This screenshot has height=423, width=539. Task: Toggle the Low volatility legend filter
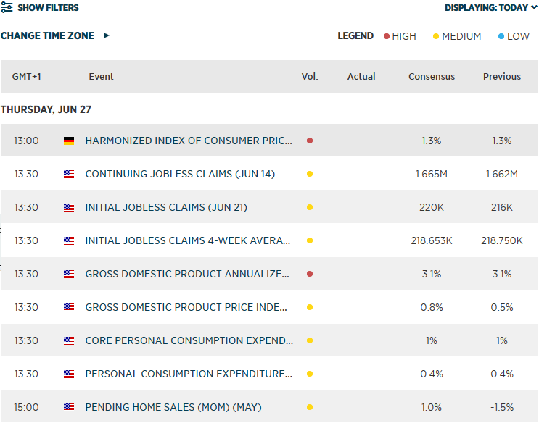pyautogui.click(x=514, y=36)
